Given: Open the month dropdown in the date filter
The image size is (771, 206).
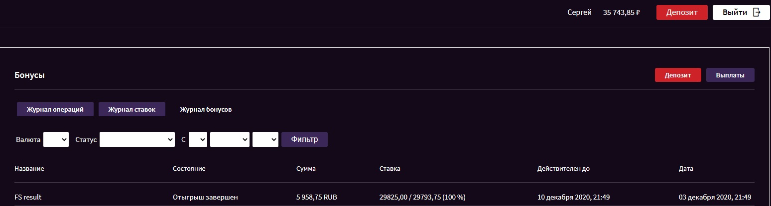Looking at the screenshot, I should (x=230, y=139).
